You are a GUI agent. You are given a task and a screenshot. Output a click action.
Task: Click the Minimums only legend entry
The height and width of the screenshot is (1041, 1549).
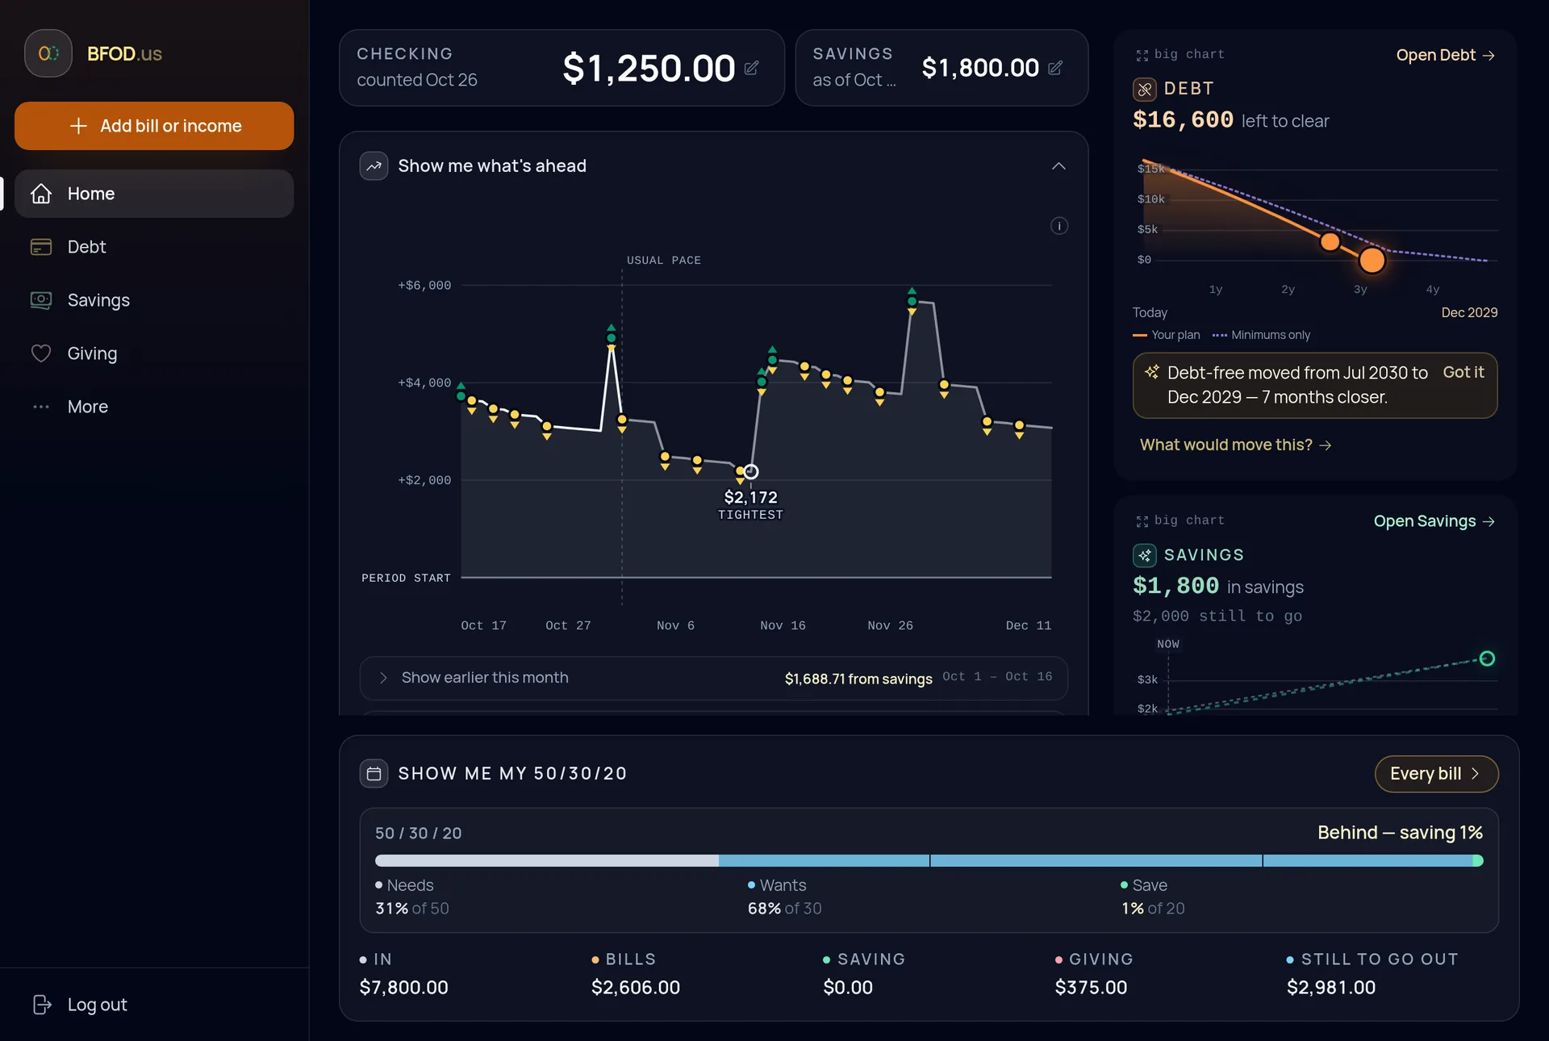click(1261, 335)
